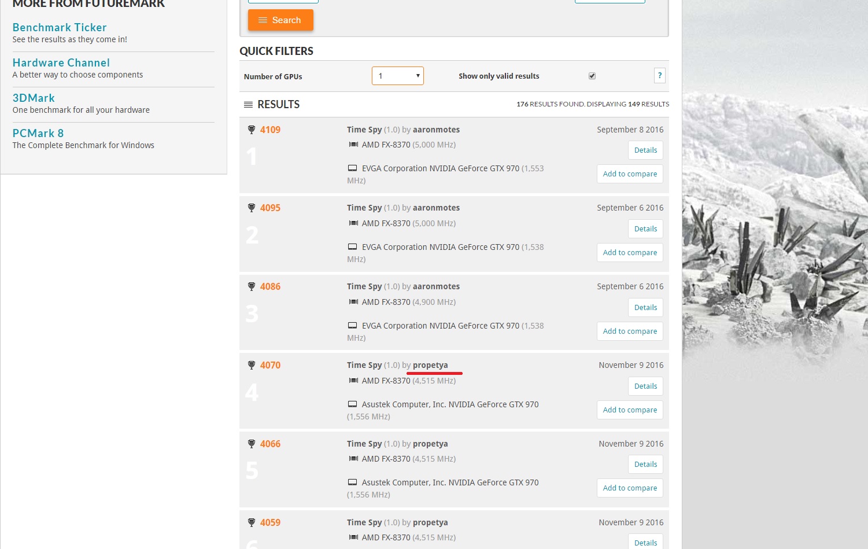This screenshot has height=549, width=868.
Task: Click AMD FX-8370 (5,000 MHz) in score 4109 result
Action: (409, 145)
